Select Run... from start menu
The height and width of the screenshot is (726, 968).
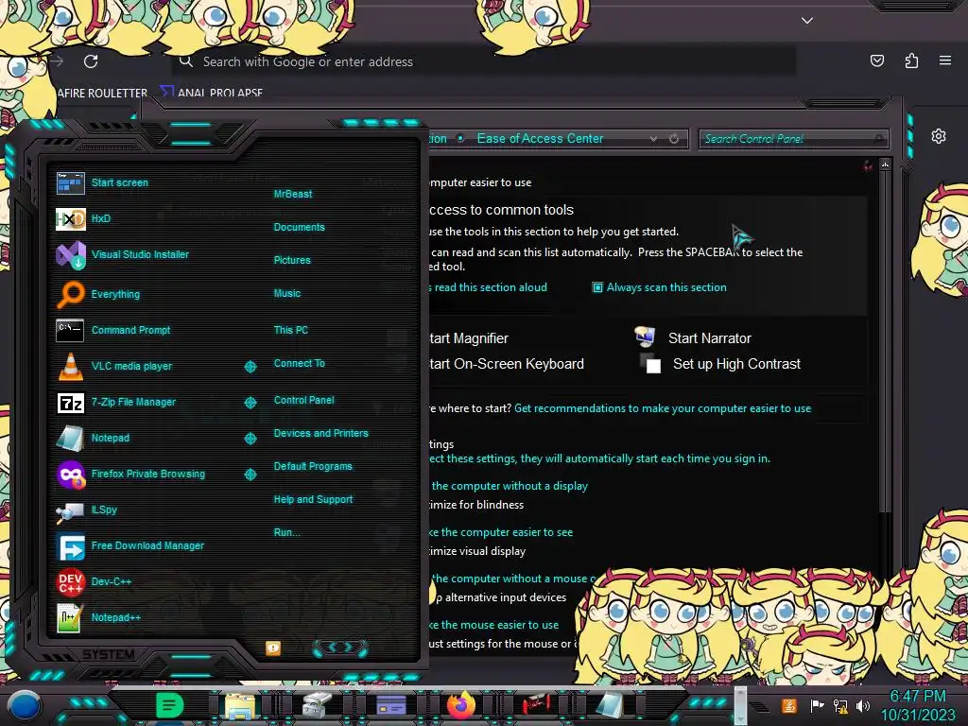click(x=286, y=533)
